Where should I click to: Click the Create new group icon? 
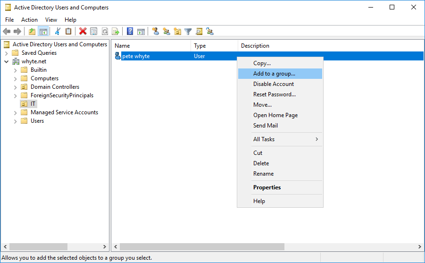click(x=167, y=32)
